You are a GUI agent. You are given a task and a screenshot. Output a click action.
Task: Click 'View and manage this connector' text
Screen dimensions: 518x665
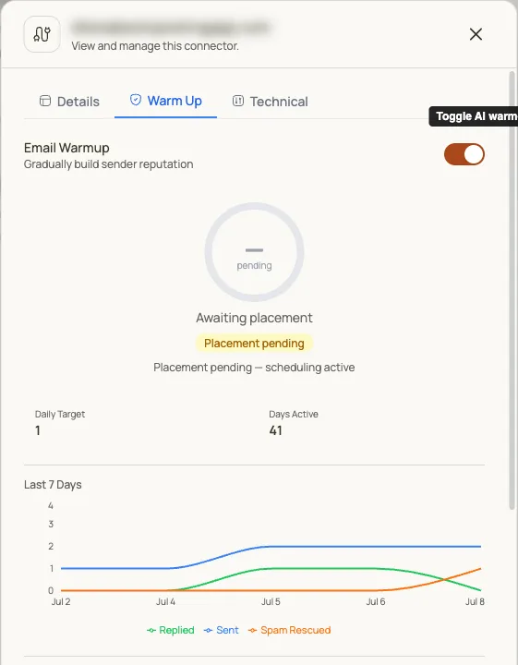click(155, 46)
